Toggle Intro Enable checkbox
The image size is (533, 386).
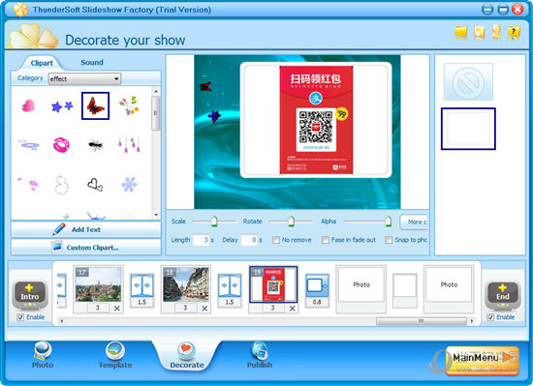(20, 317)
